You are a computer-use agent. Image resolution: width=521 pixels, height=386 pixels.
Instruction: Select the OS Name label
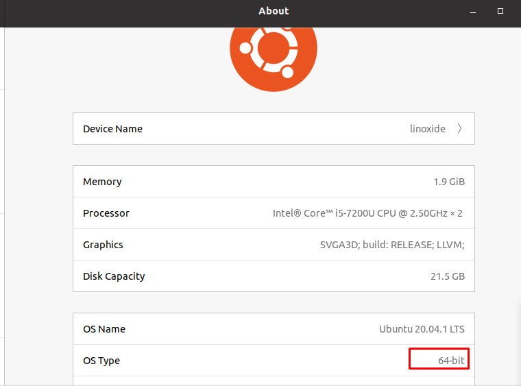tap(104, 329)
